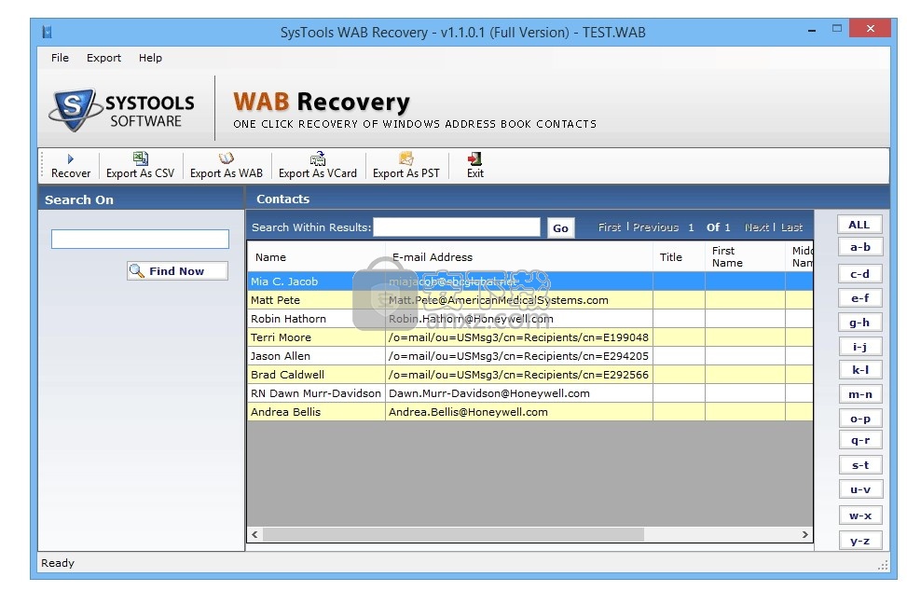Filter contacts by m-n
The image size is (907, 591).
860,393
